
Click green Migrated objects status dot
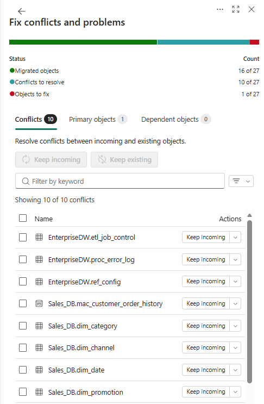coord(12,70)
